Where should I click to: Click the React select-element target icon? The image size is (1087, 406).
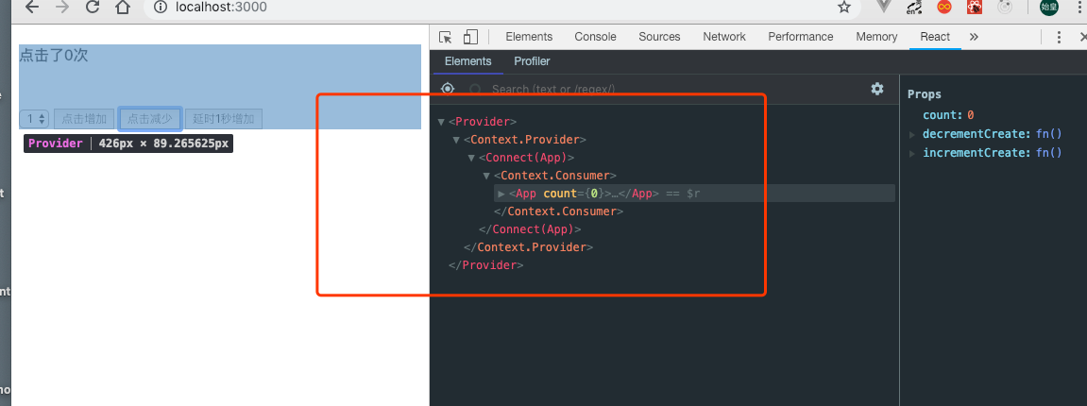click(x=448, y=89)
